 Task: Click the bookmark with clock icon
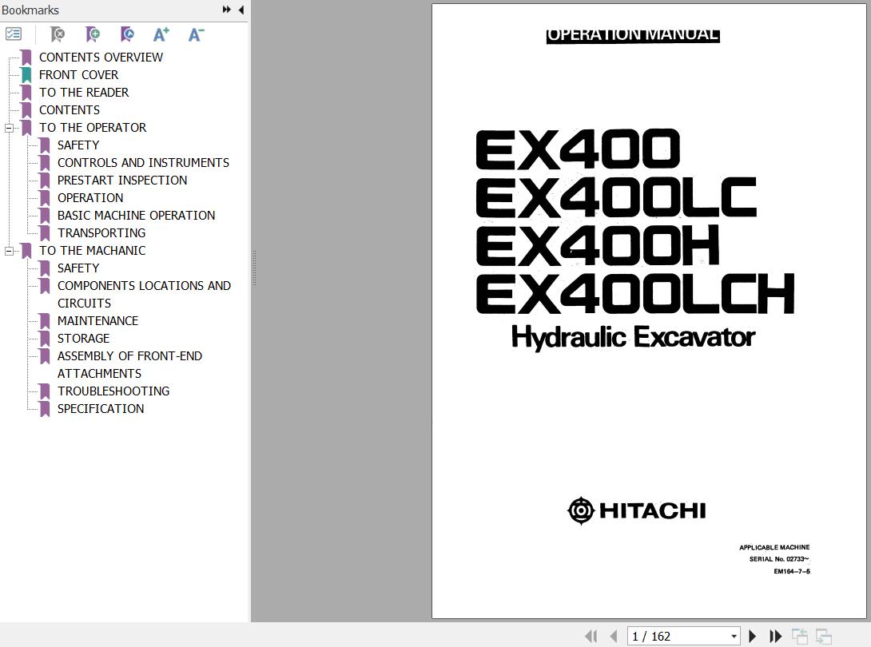127,34
